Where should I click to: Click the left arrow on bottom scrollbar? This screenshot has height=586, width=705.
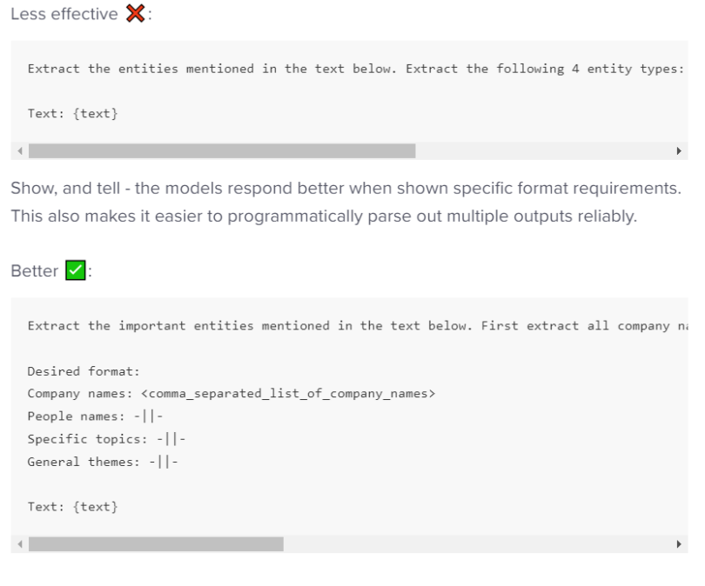point(19,543)
